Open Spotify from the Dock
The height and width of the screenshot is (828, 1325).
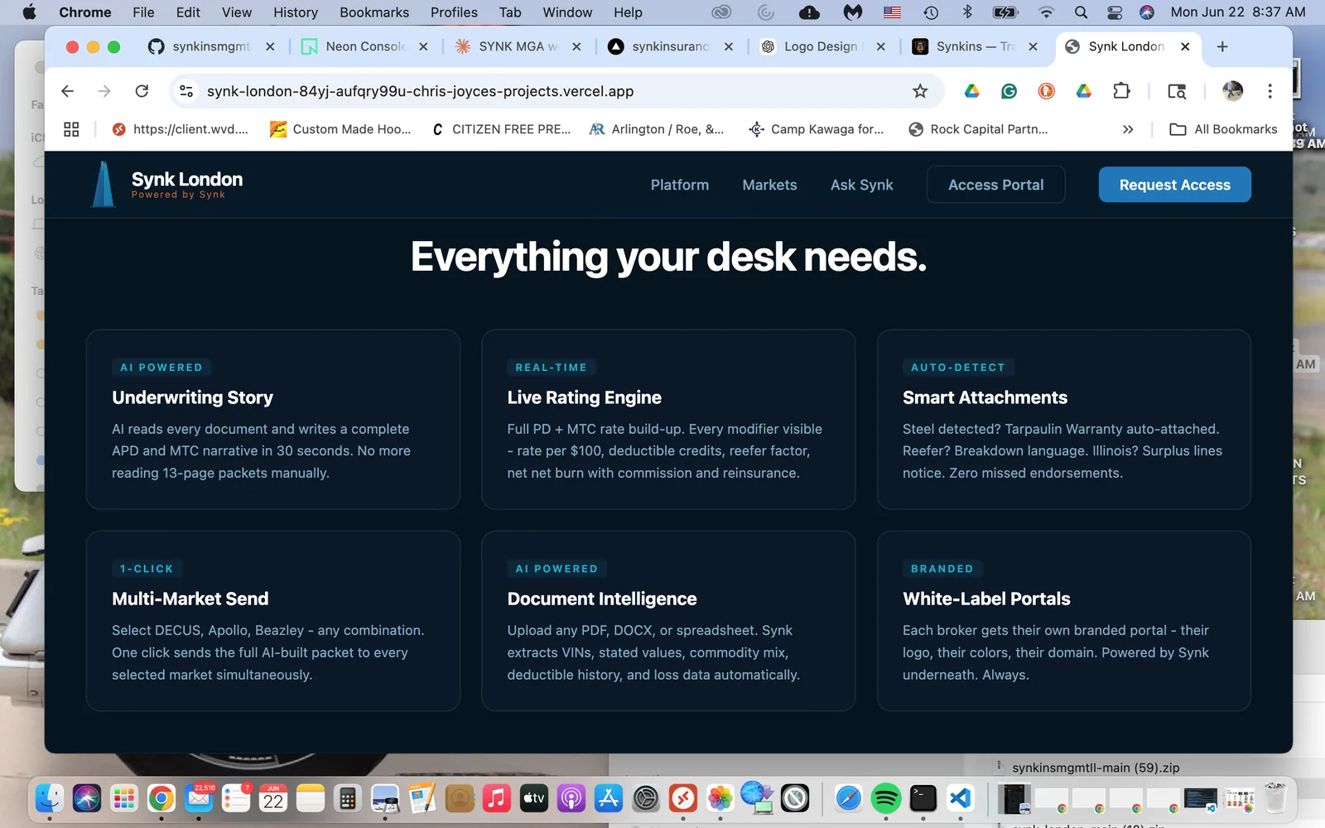886,799
